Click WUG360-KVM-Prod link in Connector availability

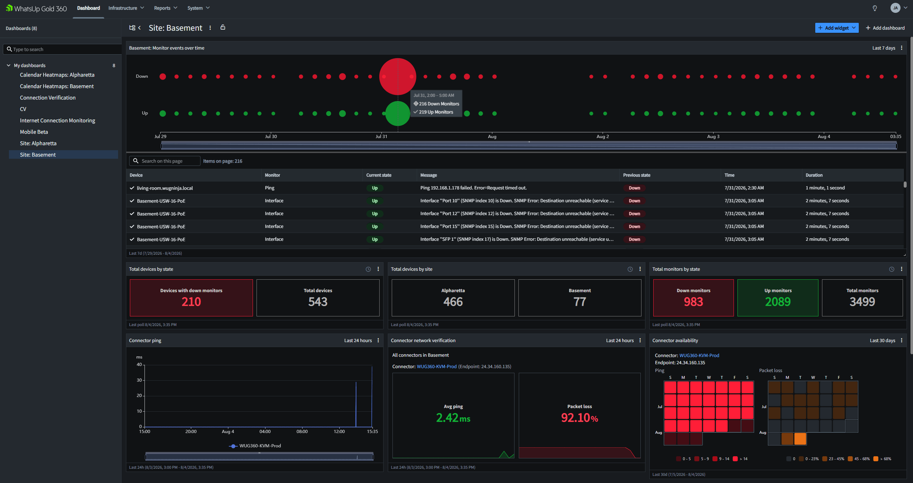pyautogui.click(x=699, y=355)
